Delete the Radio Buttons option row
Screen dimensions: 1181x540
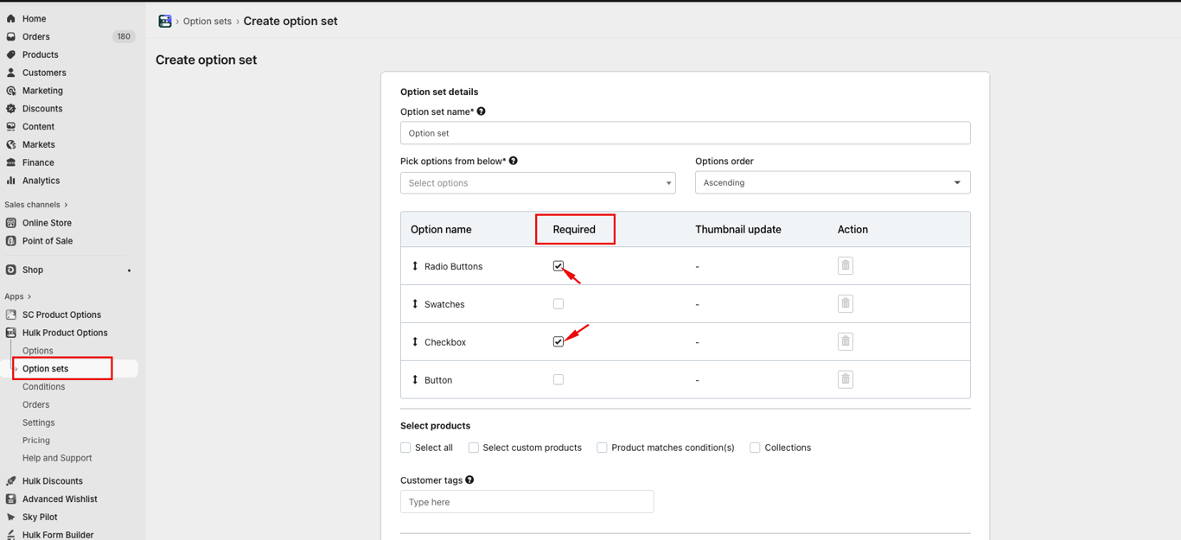tap(845, 266)
